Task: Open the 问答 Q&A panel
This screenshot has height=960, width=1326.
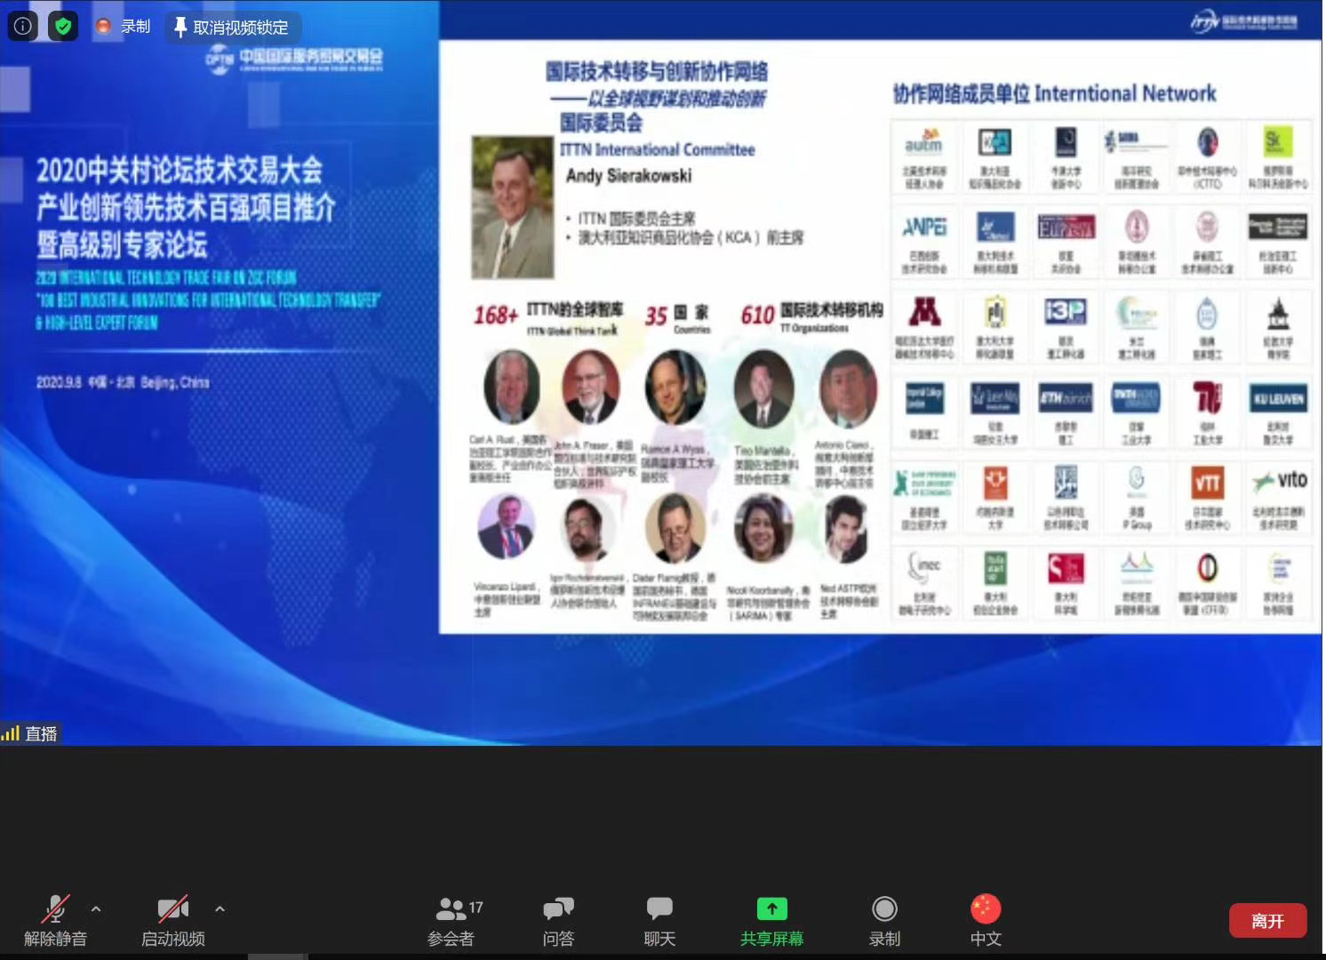Action: click(x=558, y=921)
